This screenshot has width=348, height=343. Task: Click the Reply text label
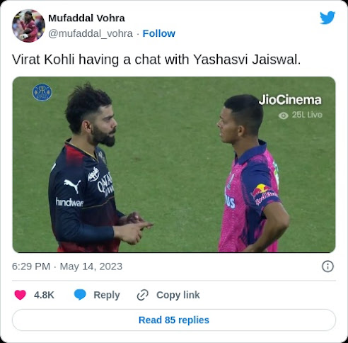pos(107,295)
